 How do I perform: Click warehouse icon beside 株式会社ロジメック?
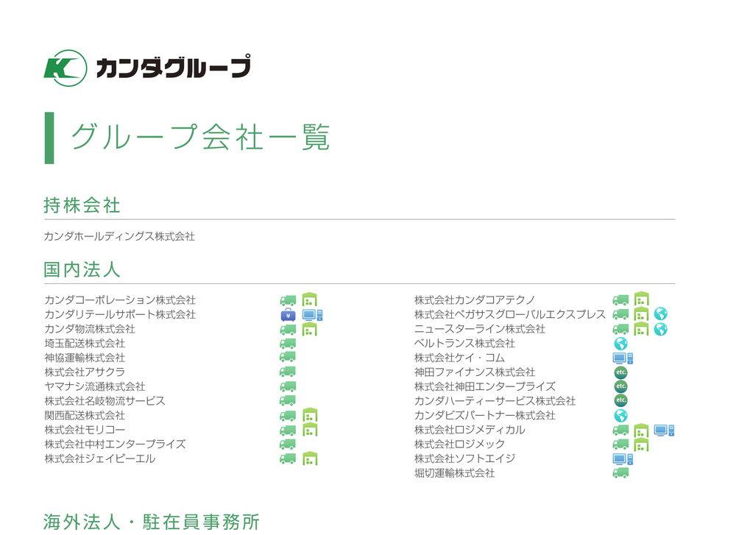[642, 444]
